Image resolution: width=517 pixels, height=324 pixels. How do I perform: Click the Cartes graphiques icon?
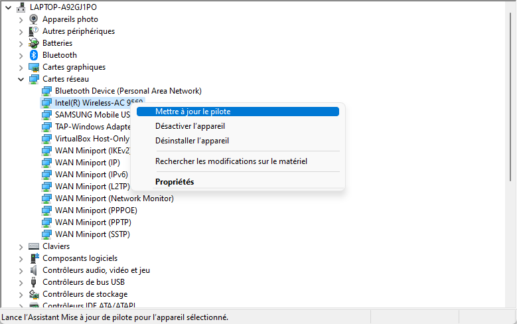[x=33, y=67]
